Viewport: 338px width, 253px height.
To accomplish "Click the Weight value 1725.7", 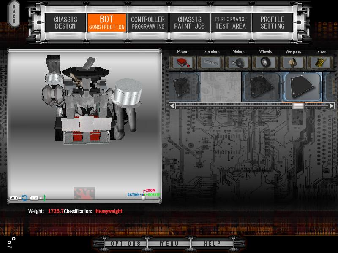I will 56,211.
